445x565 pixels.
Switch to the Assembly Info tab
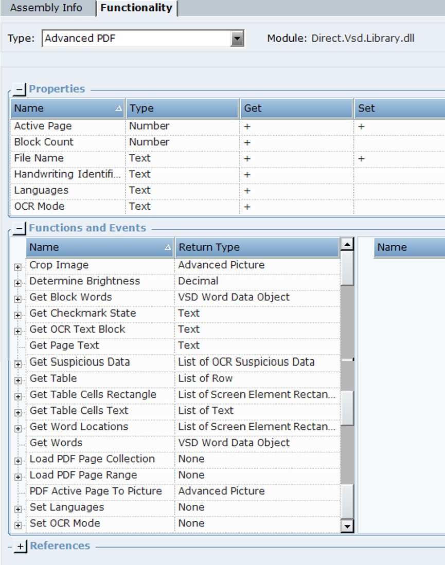[x=46, y=8]
